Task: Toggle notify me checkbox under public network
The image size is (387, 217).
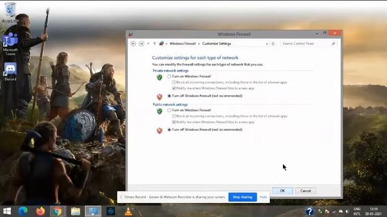Action: coord(174,122)
